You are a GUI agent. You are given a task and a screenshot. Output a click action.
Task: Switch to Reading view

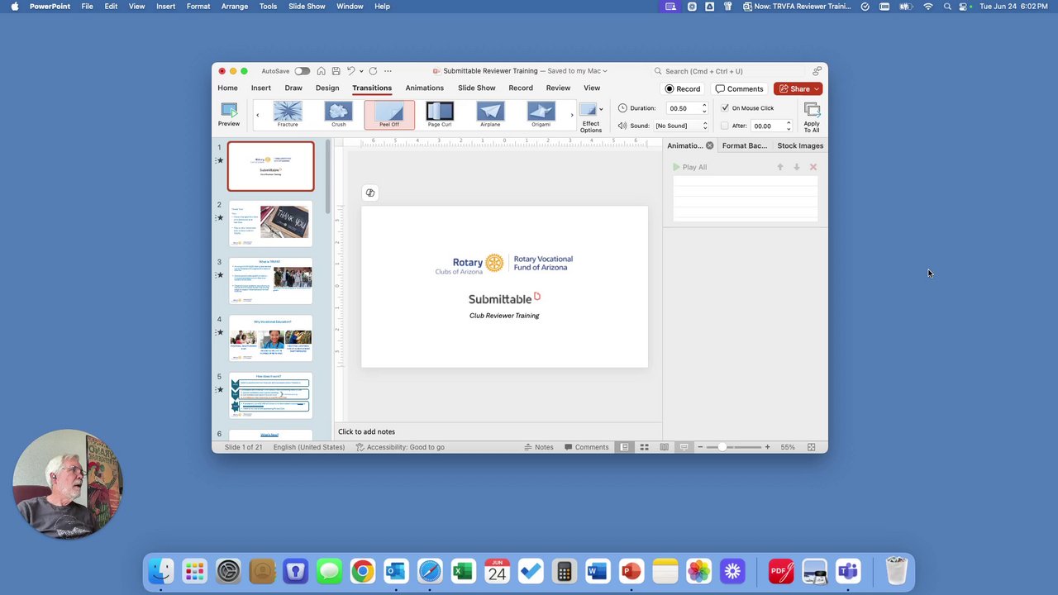pyautogui.click(x=664, y=447)
